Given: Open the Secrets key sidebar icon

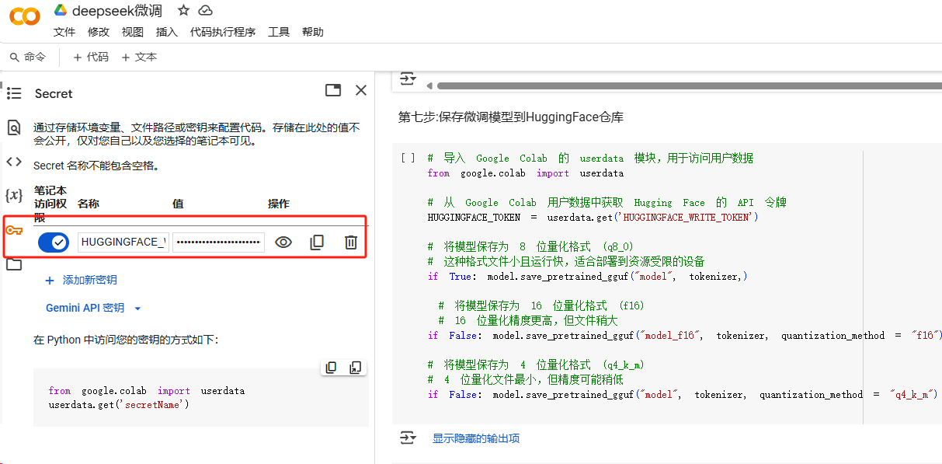Looking at the screenshot, I should tap(14, 230).
